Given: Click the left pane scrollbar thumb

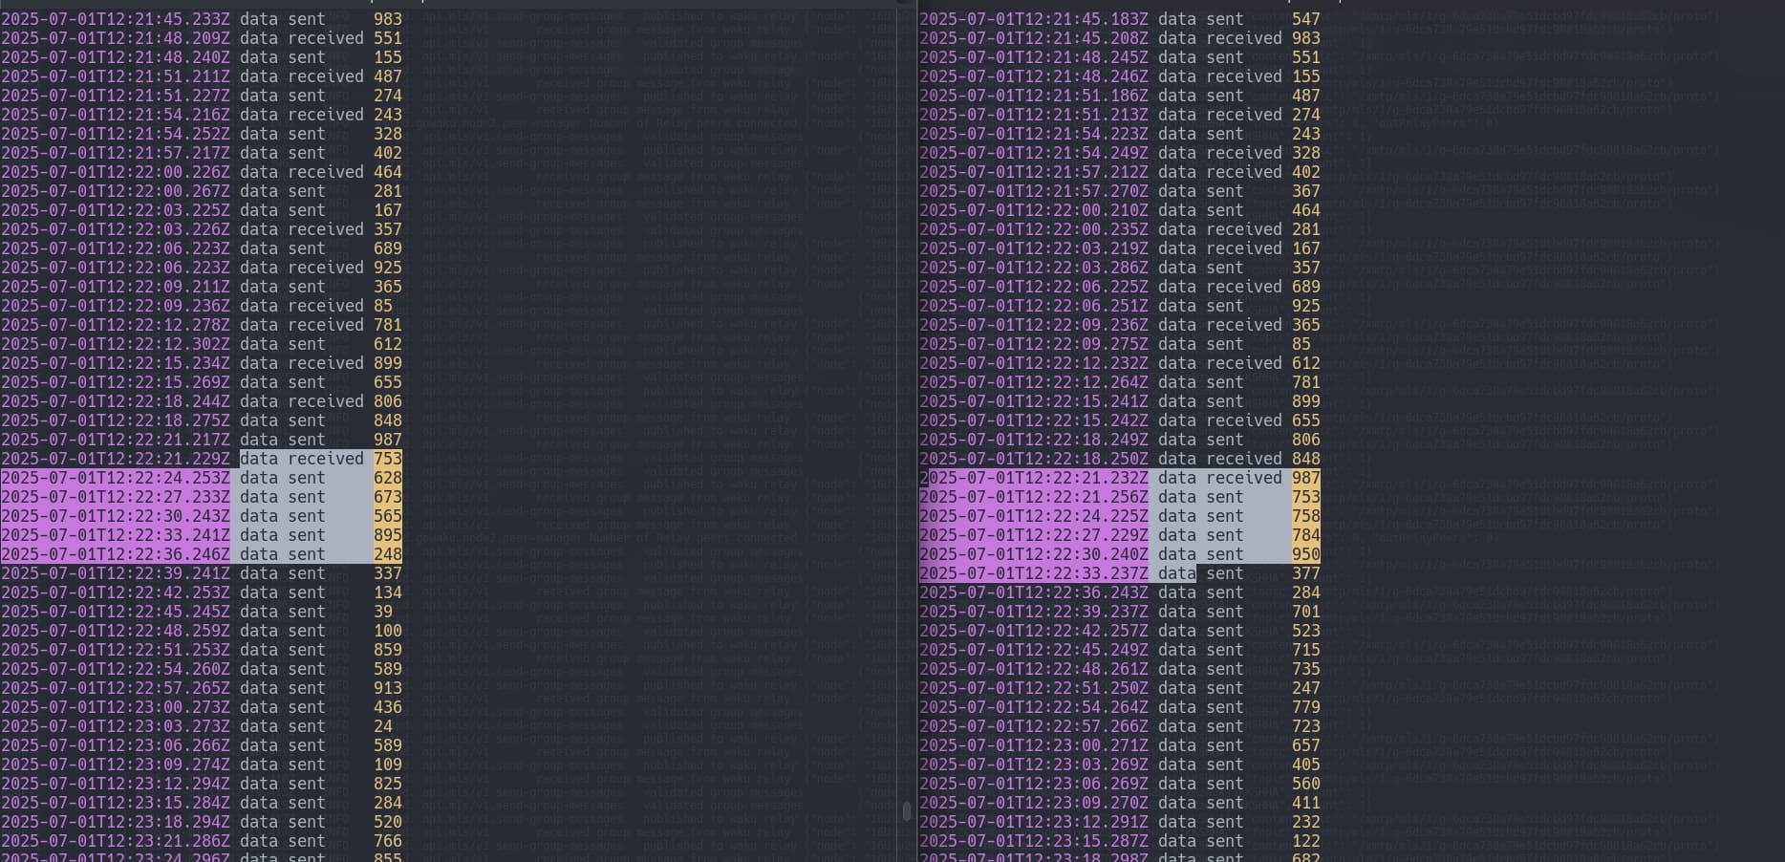Looking at the screenshot, I should (906, 811).
